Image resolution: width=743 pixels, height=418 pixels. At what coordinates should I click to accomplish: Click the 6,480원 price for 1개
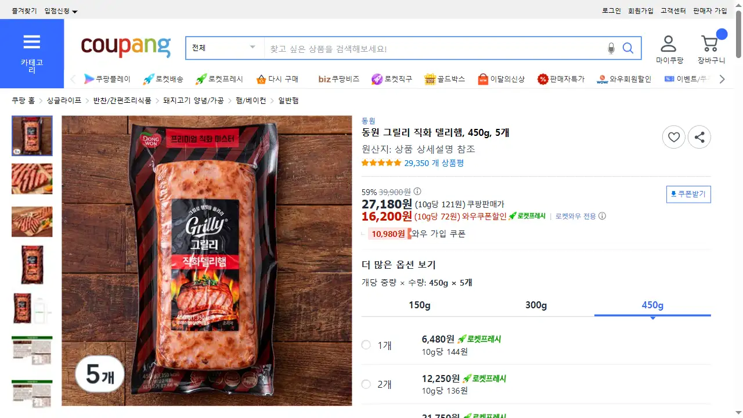pos(438,339)
